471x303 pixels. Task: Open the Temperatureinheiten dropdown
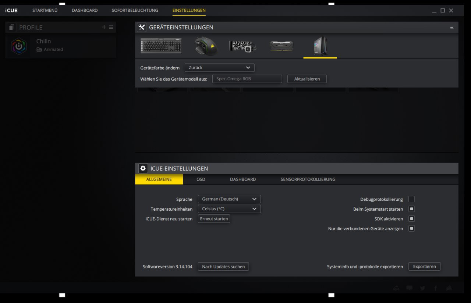point(229,209)
